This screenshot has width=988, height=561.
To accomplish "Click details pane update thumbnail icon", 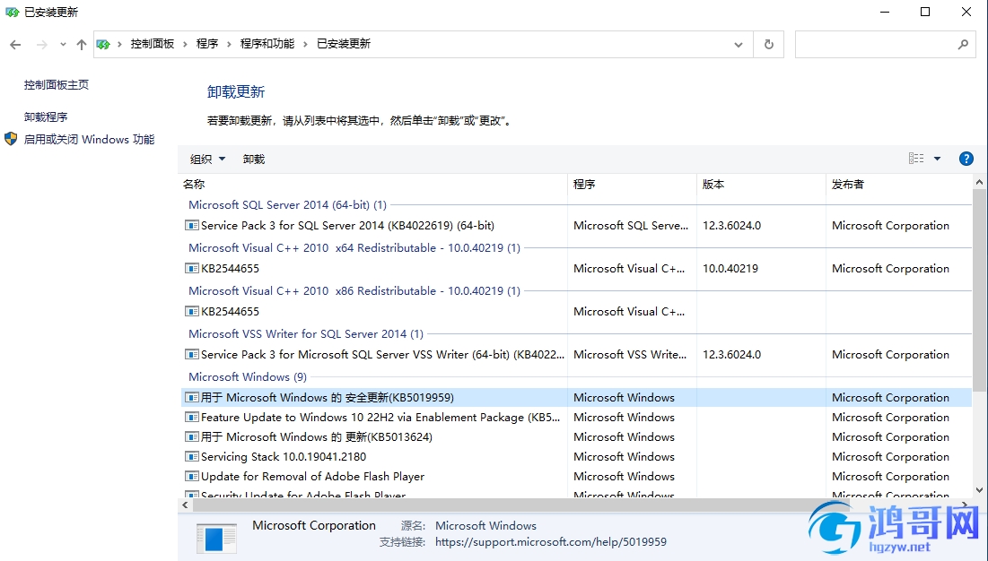I will pyautogui.click(x=216, y=539).
